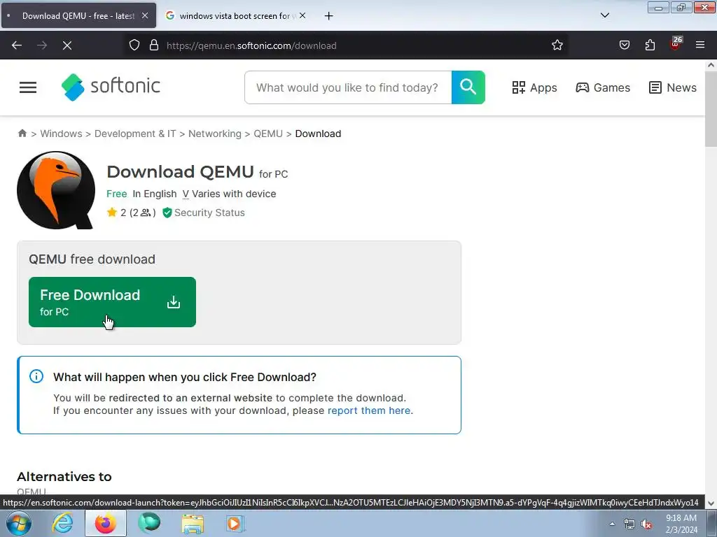Focus the Softonic search field
The height and width of the screenshot is (537, 717).
(348, 87)
